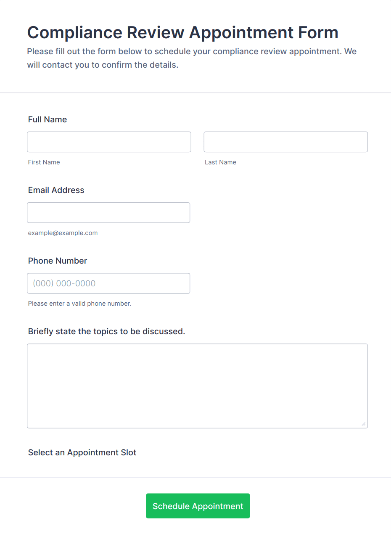Screen dimensions: 391x539
Task: Click the Last Name input field
Action: click(286, 142)
